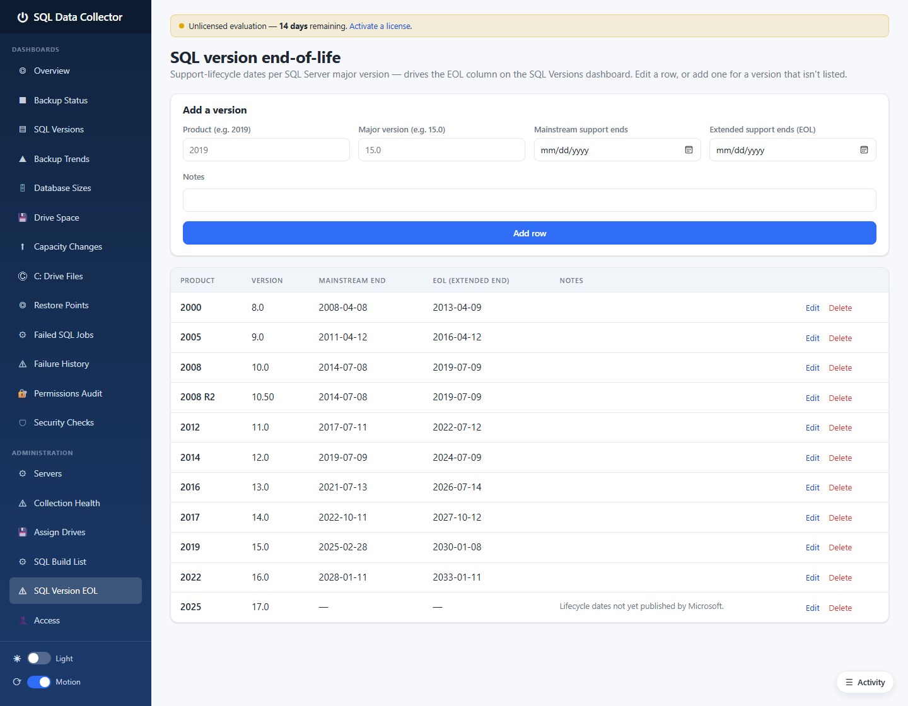Select the SQL Version EOL menu item
908x706 pixels.
click(76, 591)
